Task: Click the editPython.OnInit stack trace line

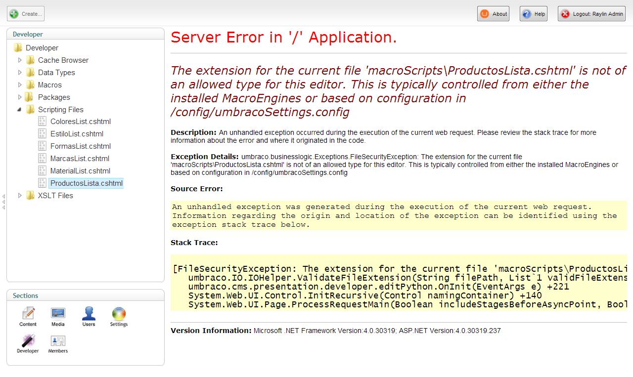Action: (x=379, y=287)
